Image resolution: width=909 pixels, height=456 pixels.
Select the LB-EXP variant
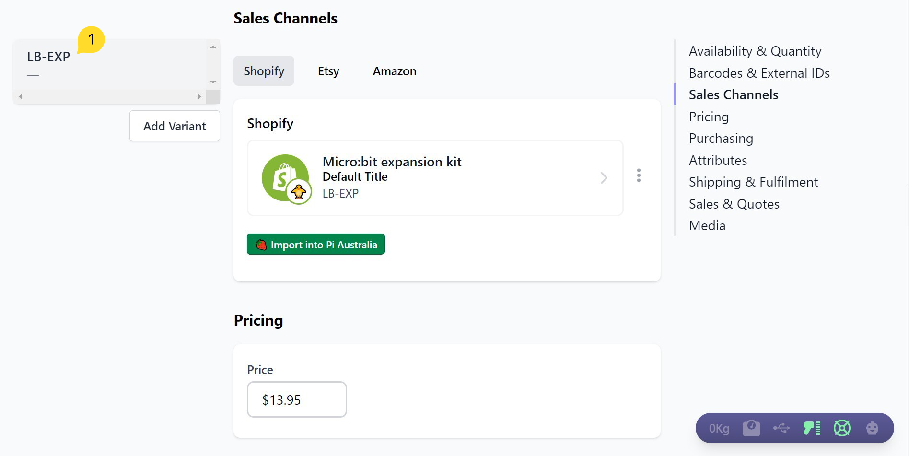click(x=48, y=57)
